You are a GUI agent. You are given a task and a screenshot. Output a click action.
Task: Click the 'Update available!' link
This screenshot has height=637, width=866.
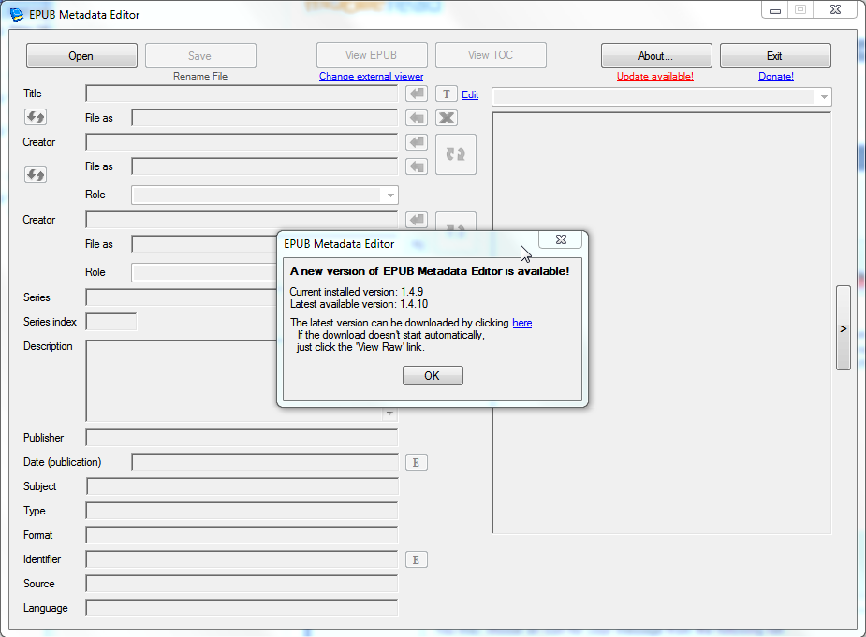(655, 76)
